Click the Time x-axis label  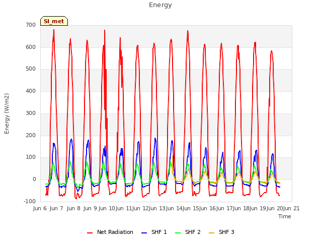pos(285,216)
